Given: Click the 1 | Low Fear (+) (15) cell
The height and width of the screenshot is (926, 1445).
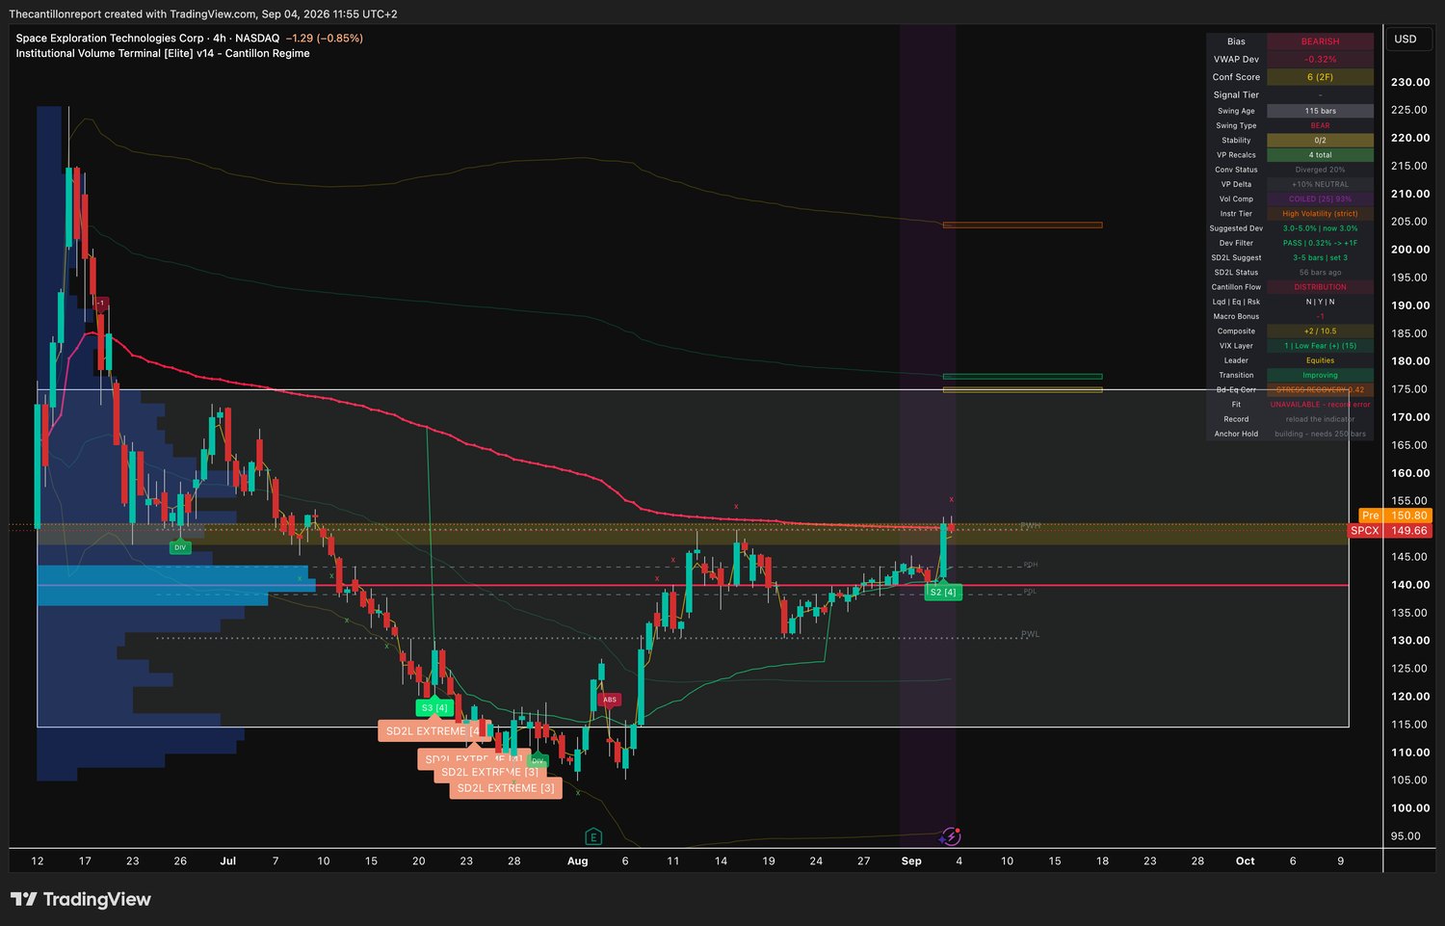Looking at the screenshot, I should coord(1320,346).
